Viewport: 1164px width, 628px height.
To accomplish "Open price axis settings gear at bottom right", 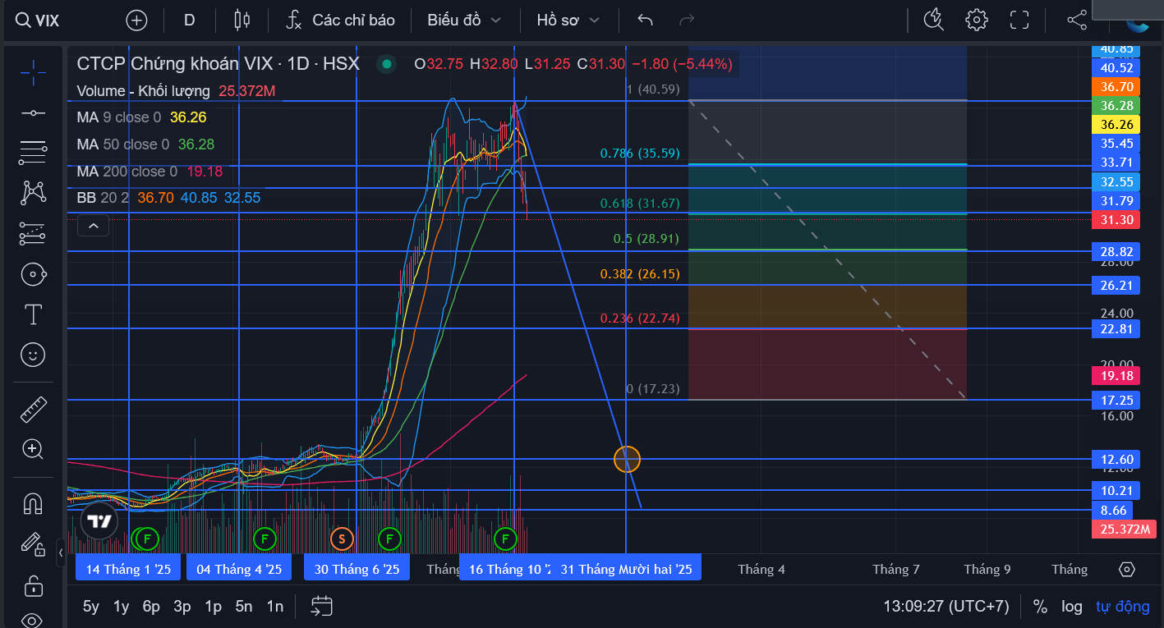I will 1127,569.
